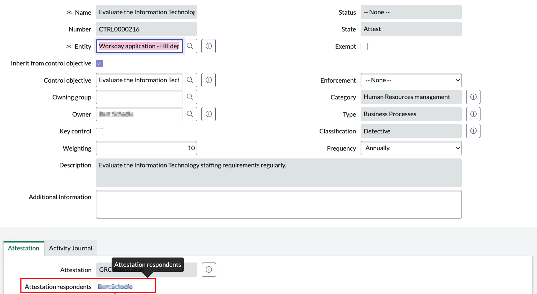Click the Entity lookup search icon

pos(190,46)
